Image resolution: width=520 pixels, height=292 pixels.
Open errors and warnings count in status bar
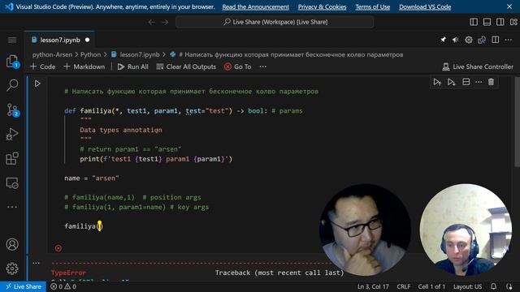tap(63, 286)
